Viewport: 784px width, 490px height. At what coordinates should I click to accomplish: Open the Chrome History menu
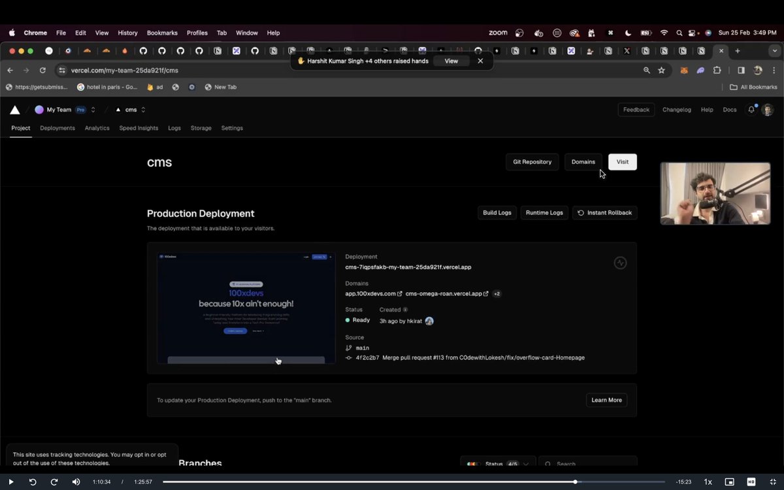tap(127, 33)
